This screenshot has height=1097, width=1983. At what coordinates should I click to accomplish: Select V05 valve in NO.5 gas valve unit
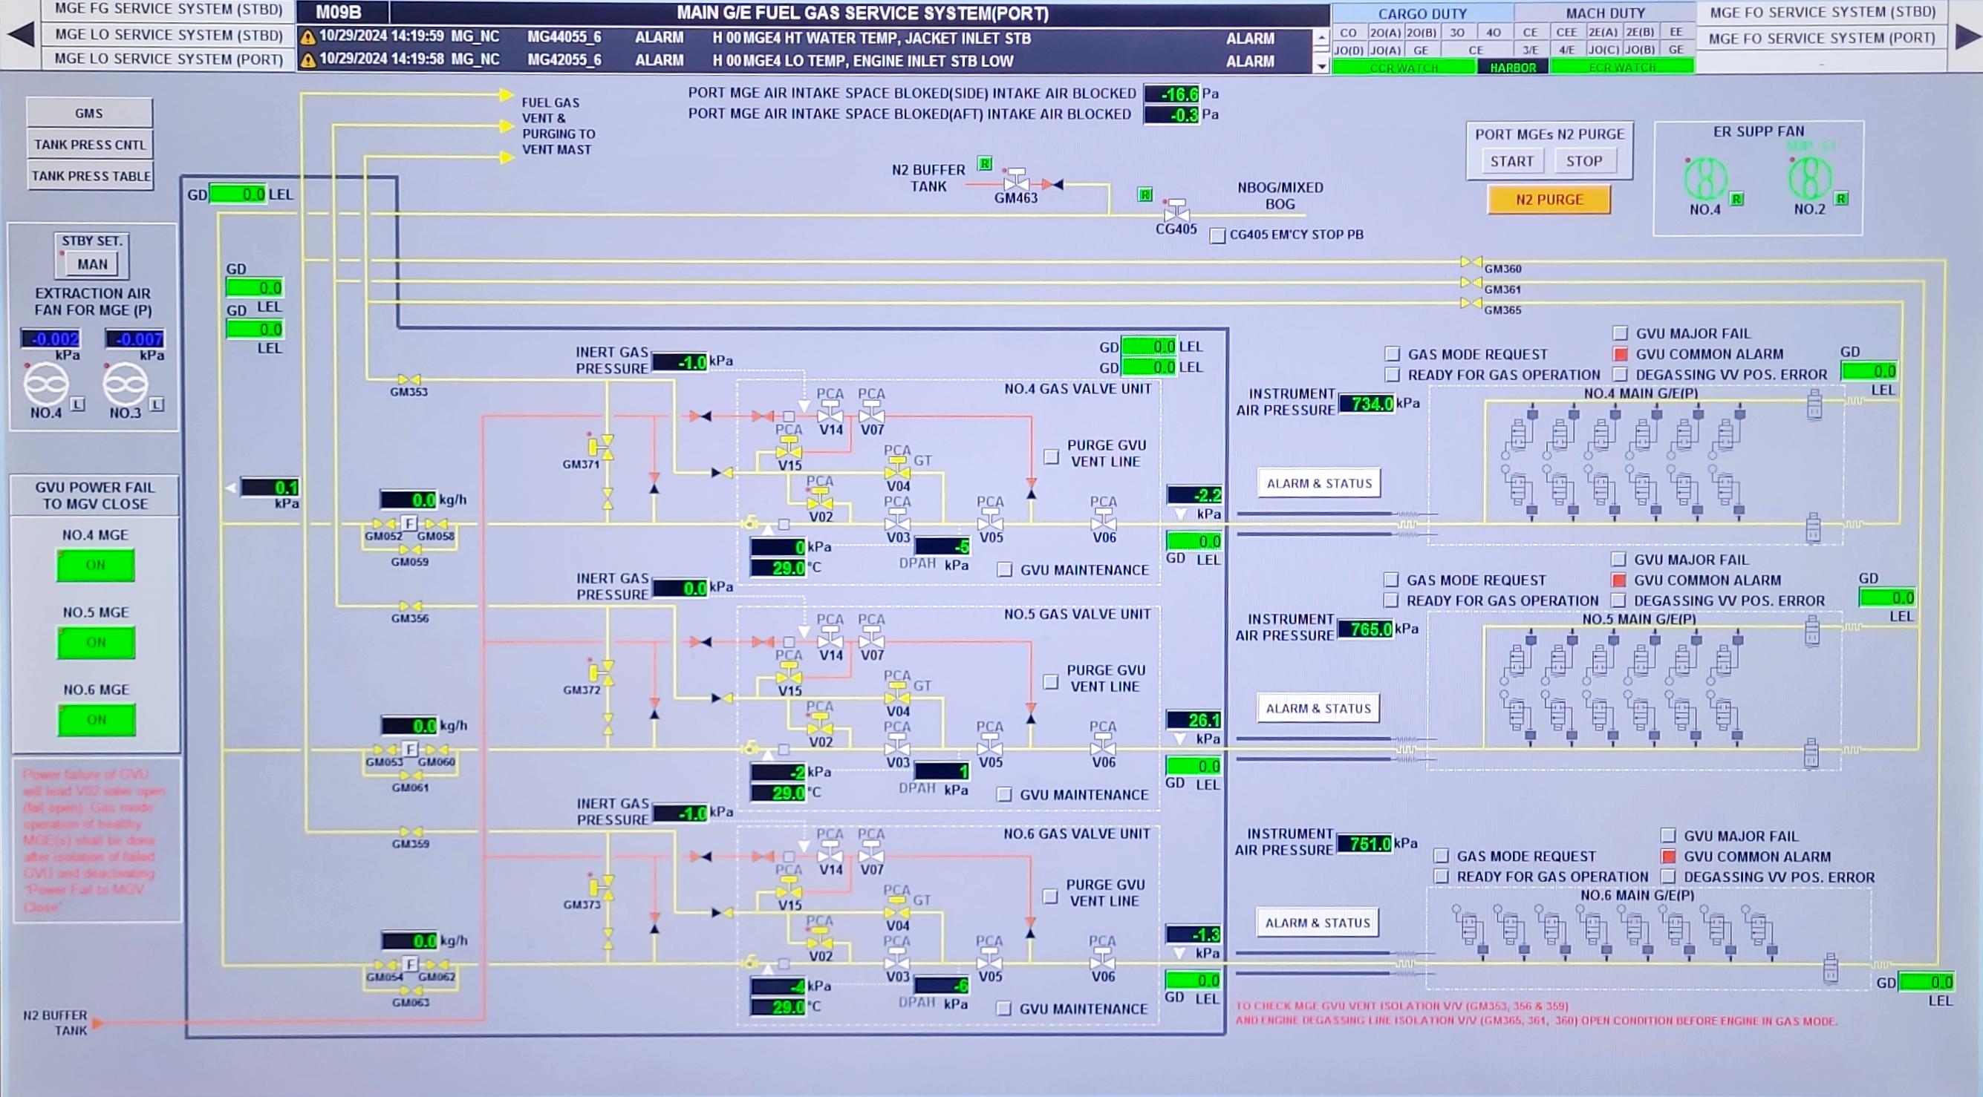click(990, 745)
